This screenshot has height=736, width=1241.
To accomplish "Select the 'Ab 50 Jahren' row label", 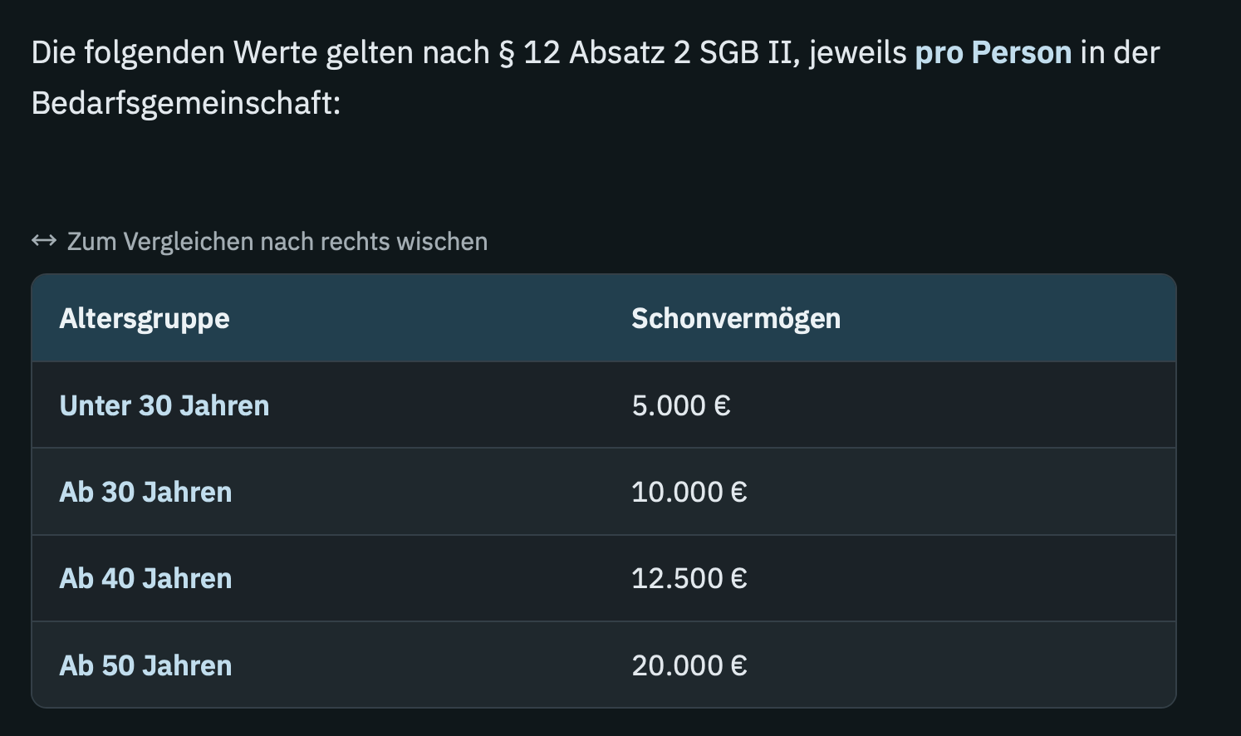I will [145, 665].
